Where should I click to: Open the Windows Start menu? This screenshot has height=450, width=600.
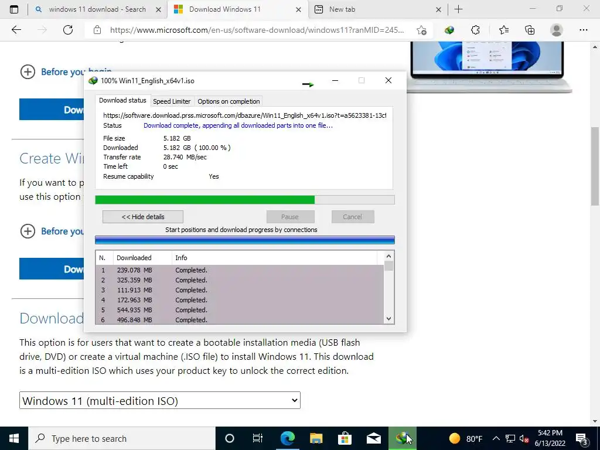pos(14,438)
